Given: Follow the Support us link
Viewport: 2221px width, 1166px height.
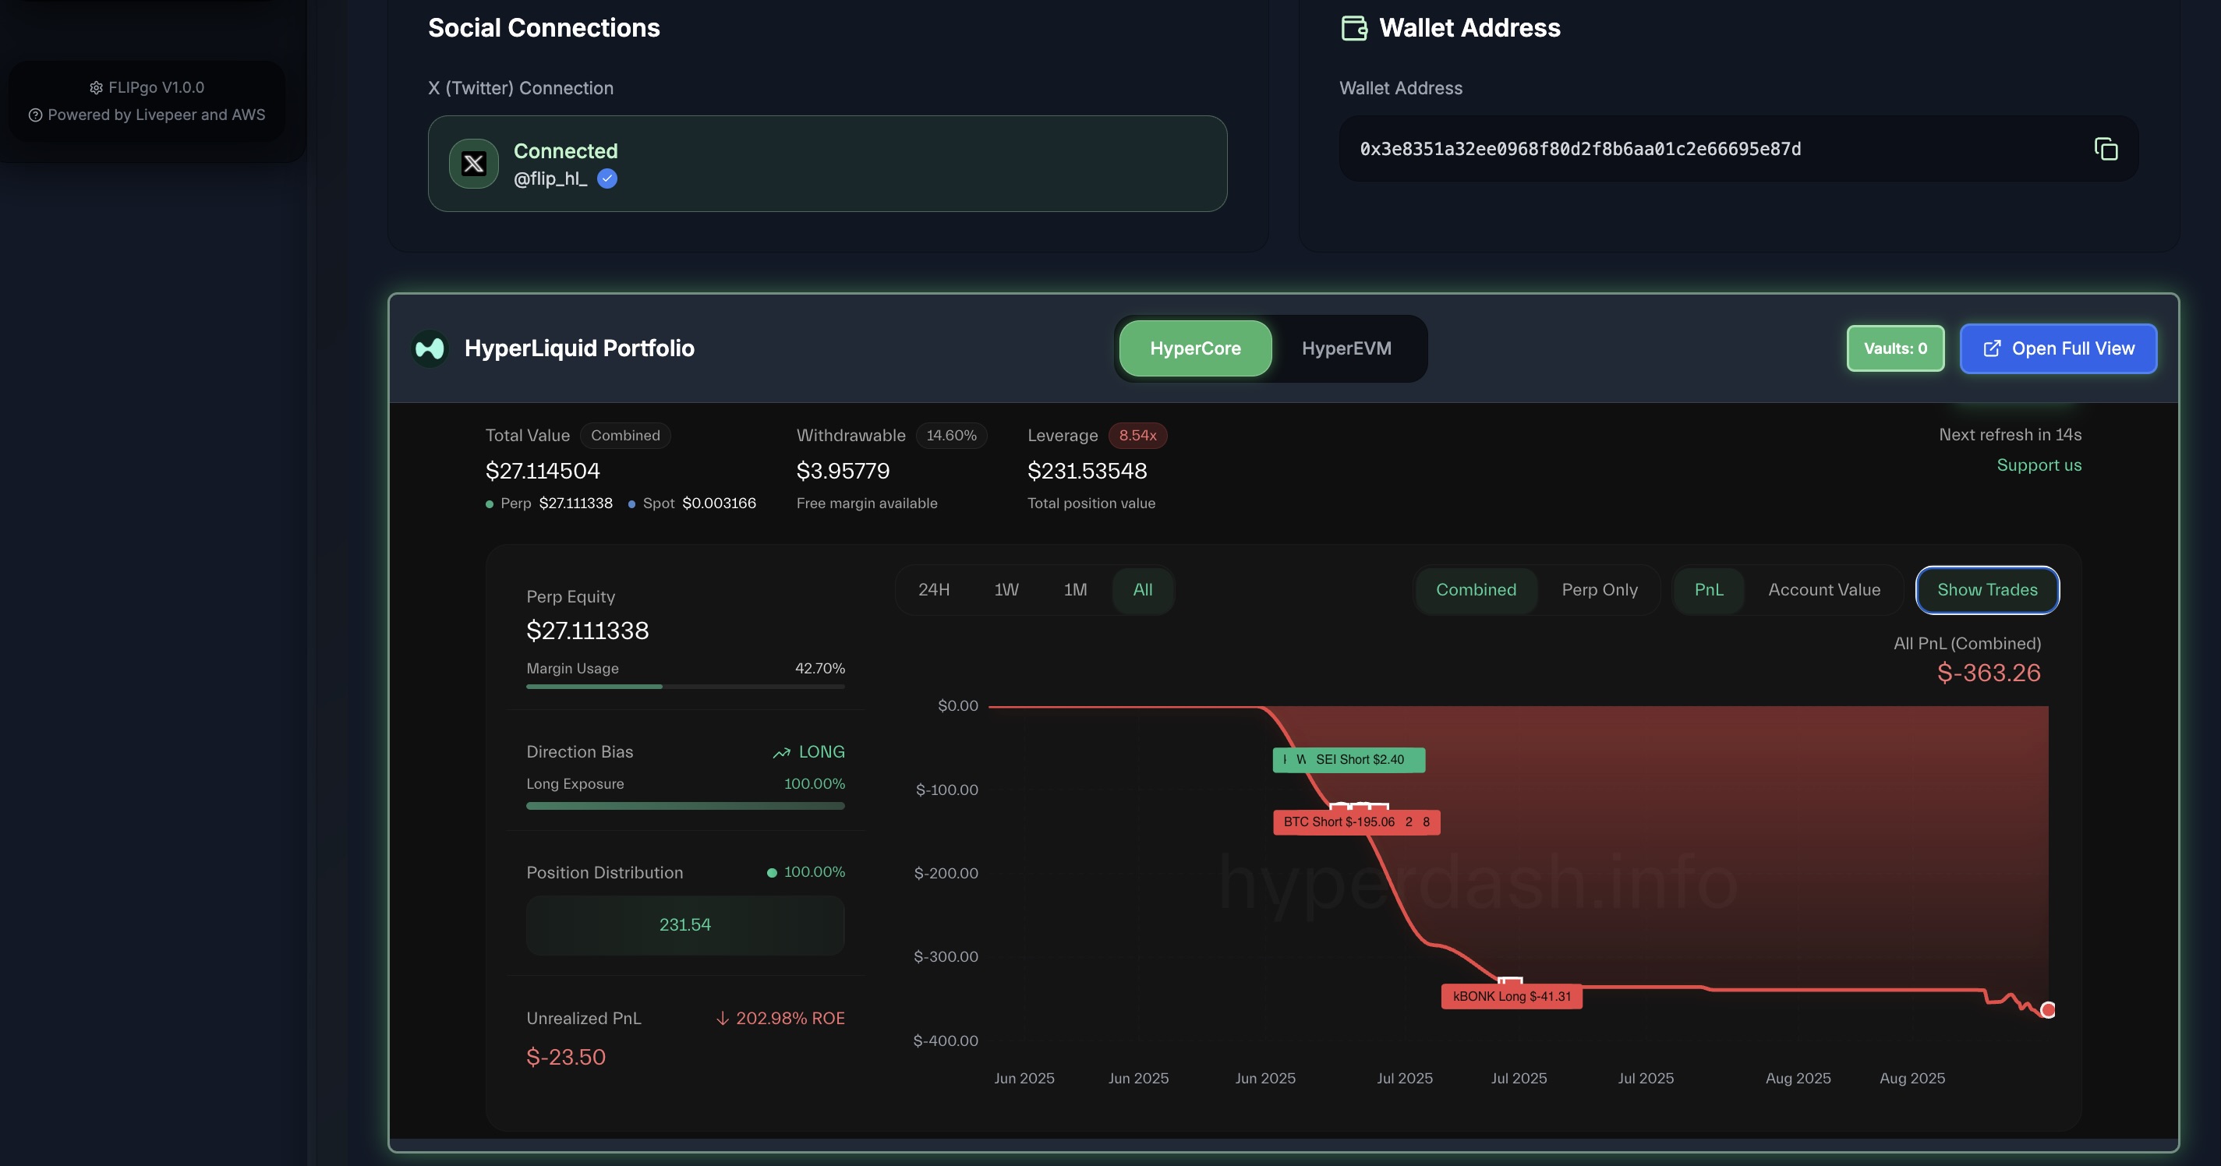Looking at the screenshot, I should [2039, 465].
